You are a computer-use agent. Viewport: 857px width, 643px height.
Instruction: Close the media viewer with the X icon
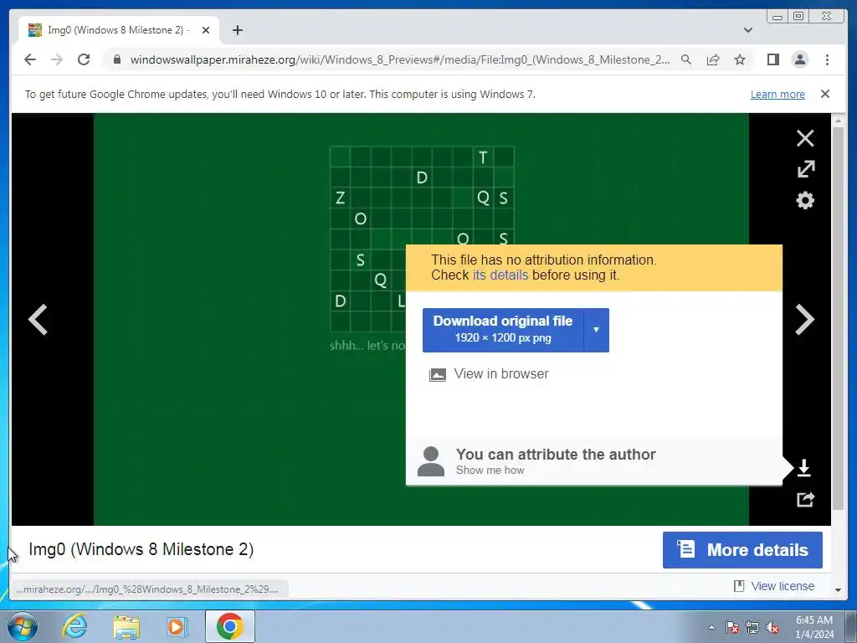(805, 138)
